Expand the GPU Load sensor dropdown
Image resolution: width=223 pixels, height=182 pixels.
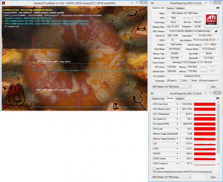177,129
